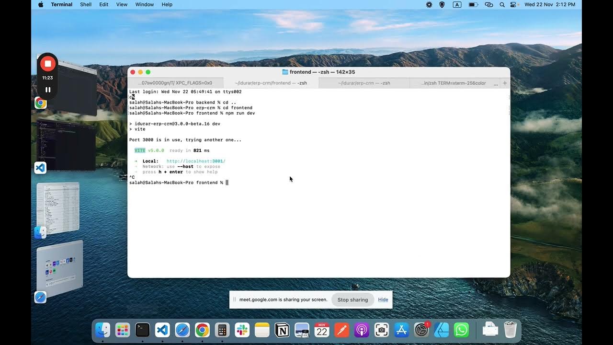Open WhatsApp from the Dock
This screenshot has height=345, width=613.
pyautogui.click(x=461, y=330)
